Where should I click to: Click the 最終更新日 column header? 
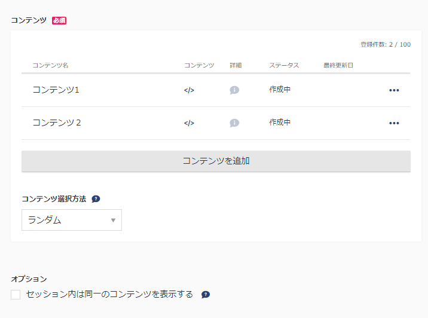tap(338, 66)
